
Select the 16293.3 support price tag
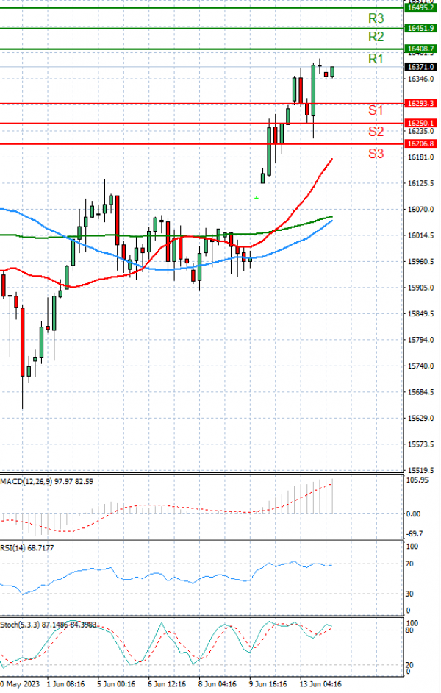coord(421,103)
